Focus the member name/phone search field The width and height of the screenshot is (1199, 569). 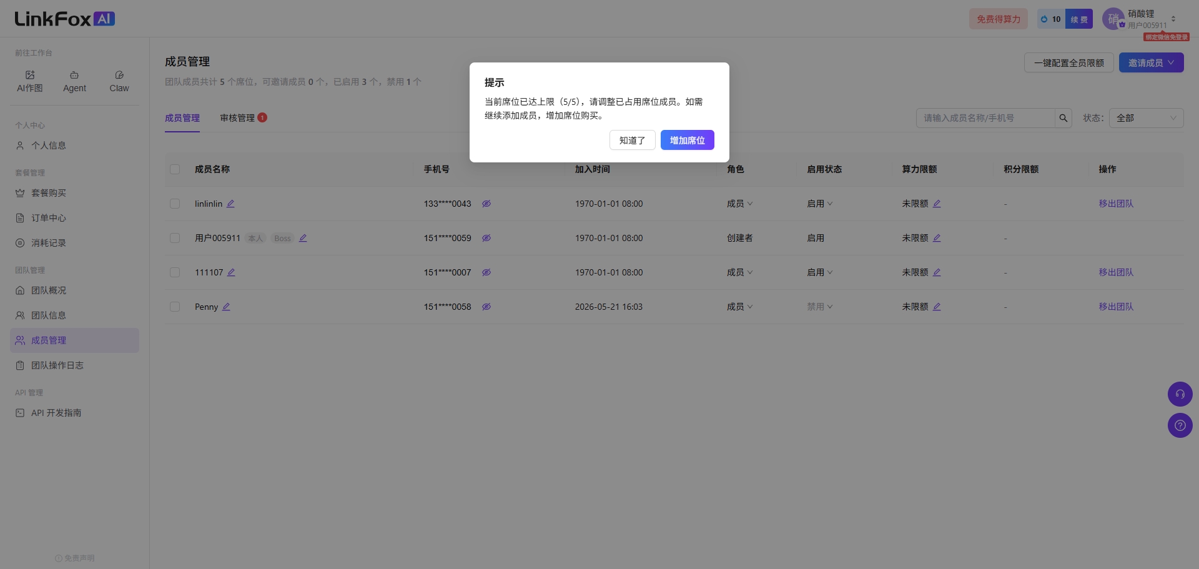[x=986, y=118]
